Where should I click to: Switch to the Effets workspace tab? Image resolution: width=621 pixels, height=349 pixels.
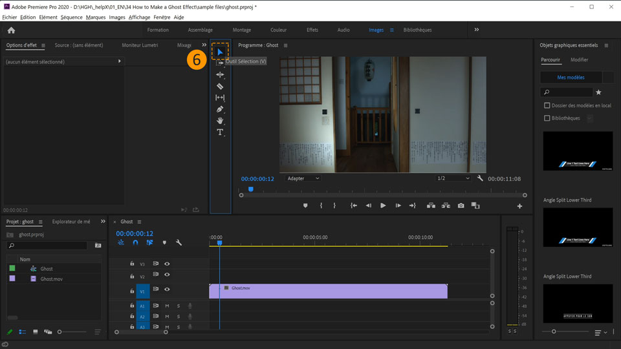pyautogui.click(x=312, y=30)
